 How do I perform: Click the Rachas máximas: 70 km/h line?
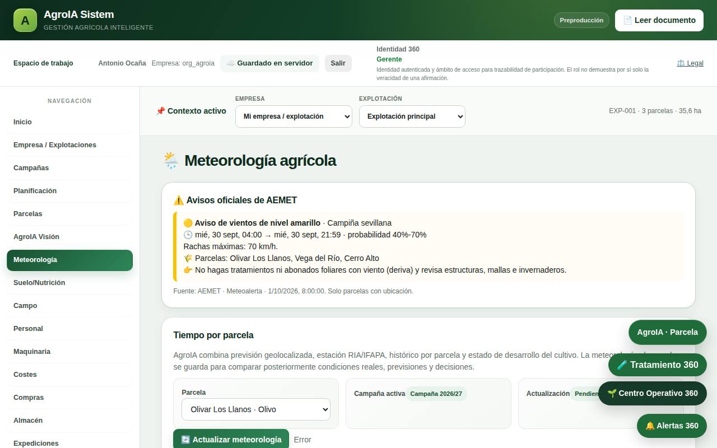click(x=231, y=246)
